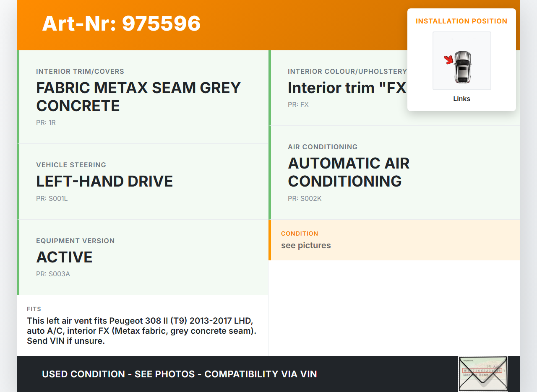
Task: Click the "PR: FX" code
Action: tap(298, 105)
